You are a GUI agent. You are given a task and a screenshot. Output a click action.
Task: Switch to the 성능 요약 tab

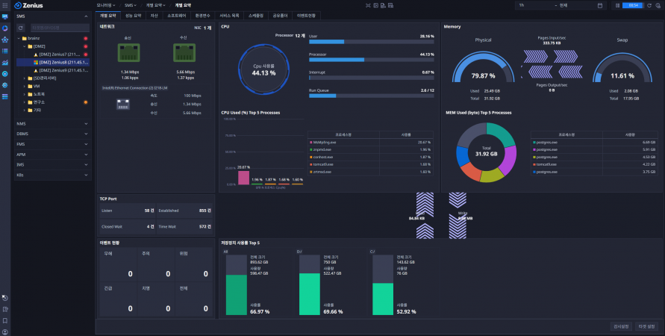(133, 16)
